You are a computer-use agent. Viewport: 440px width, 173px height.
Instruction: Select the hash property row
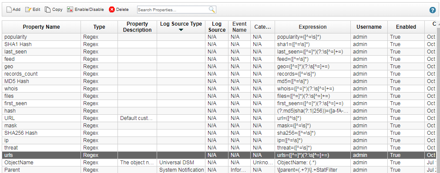coord(219,111)
